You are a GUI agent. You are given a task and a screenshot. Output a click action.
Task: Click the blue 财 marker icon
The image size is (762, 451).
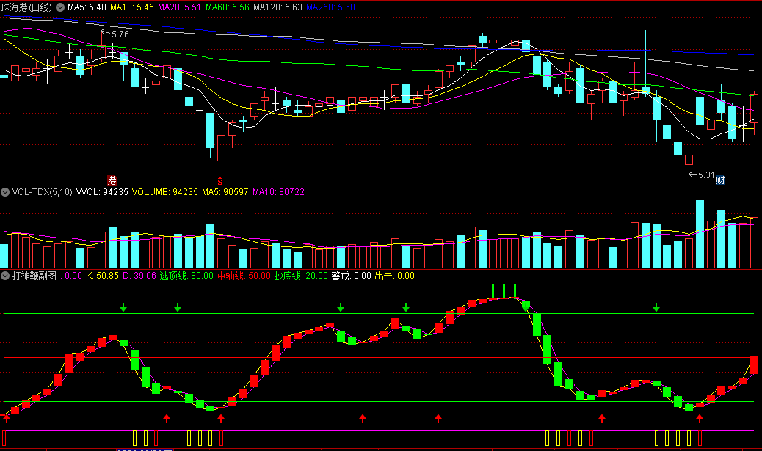[x=720, y=180]
